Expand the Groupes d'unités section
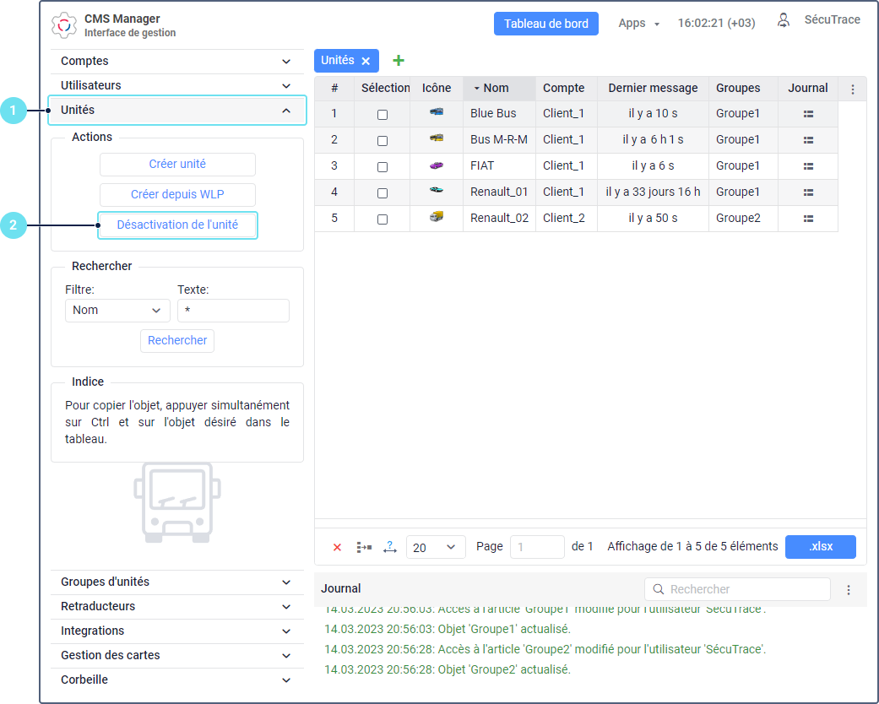The height and width of the screenshot is (704, 879). [x=176, y=582]
